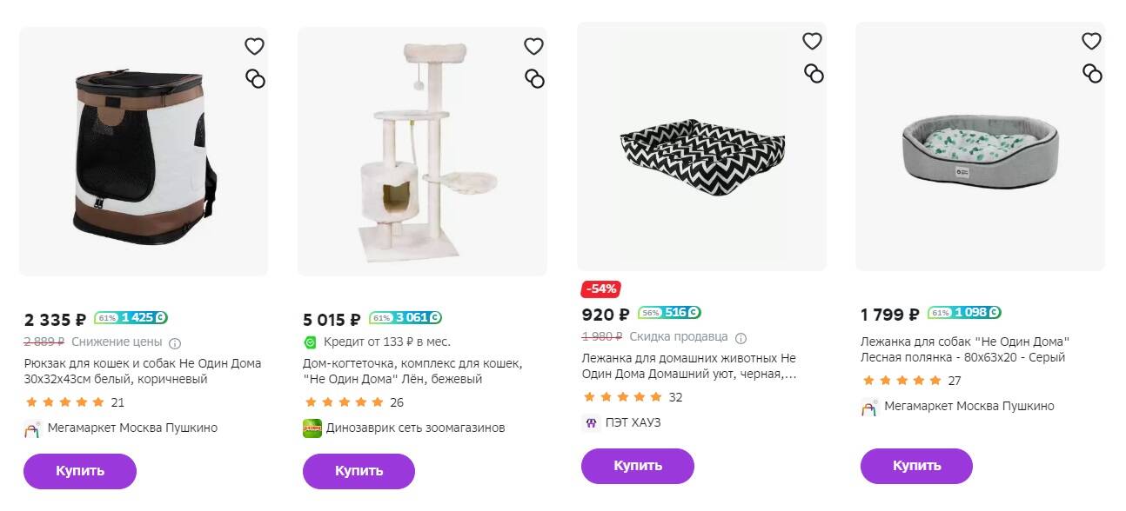Add cat tree complex to comparison
Screen dimensions: 1126x511
pos(534,79)
